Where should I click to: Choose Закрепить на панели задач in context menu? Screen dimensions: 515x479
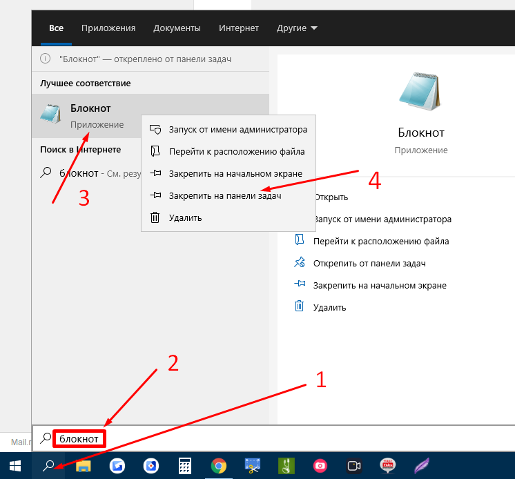pos(224,195)
